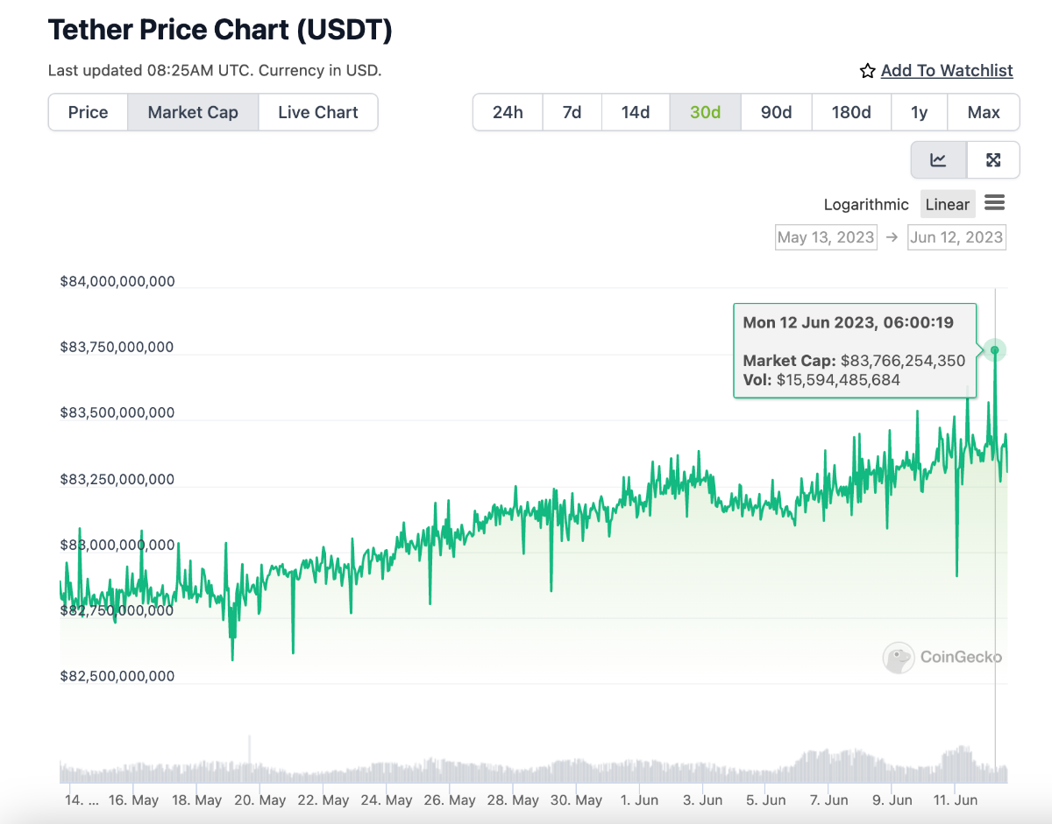Select the line chart view icon

[x=939, y=159]
